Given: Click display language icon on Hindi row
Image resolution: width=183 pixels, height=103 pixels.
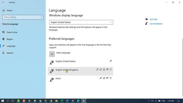Looking at the screenshot, I should click(x=101, y=78).
